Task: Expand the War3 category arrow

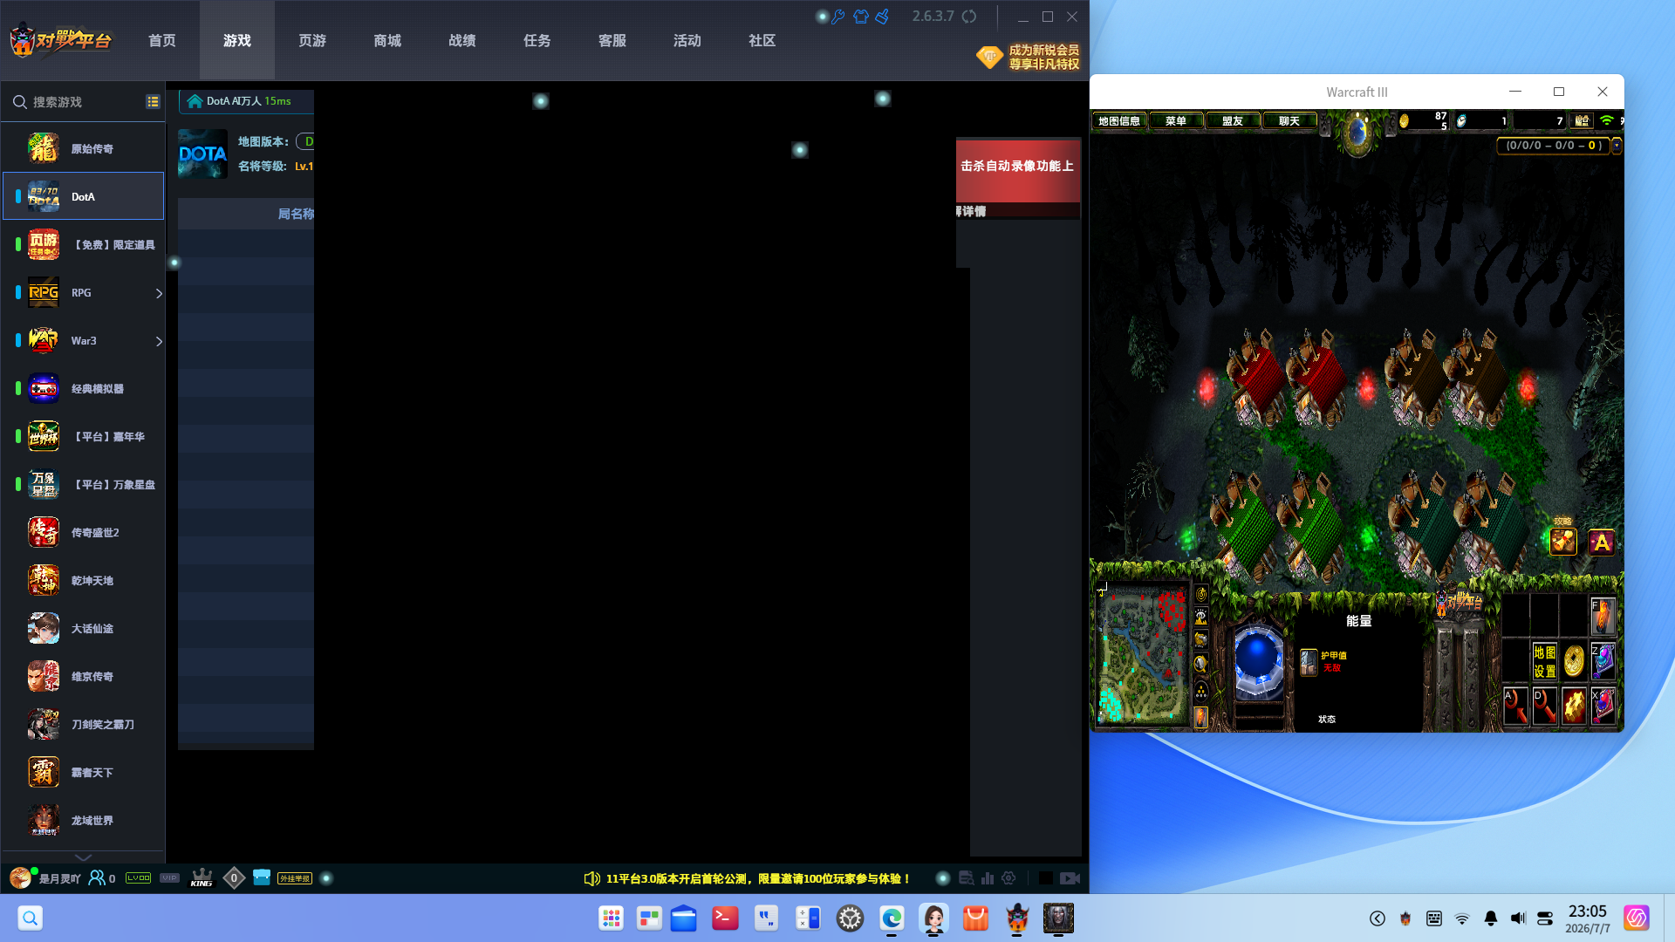Action: pyautogui.click(x=159, y=341)
